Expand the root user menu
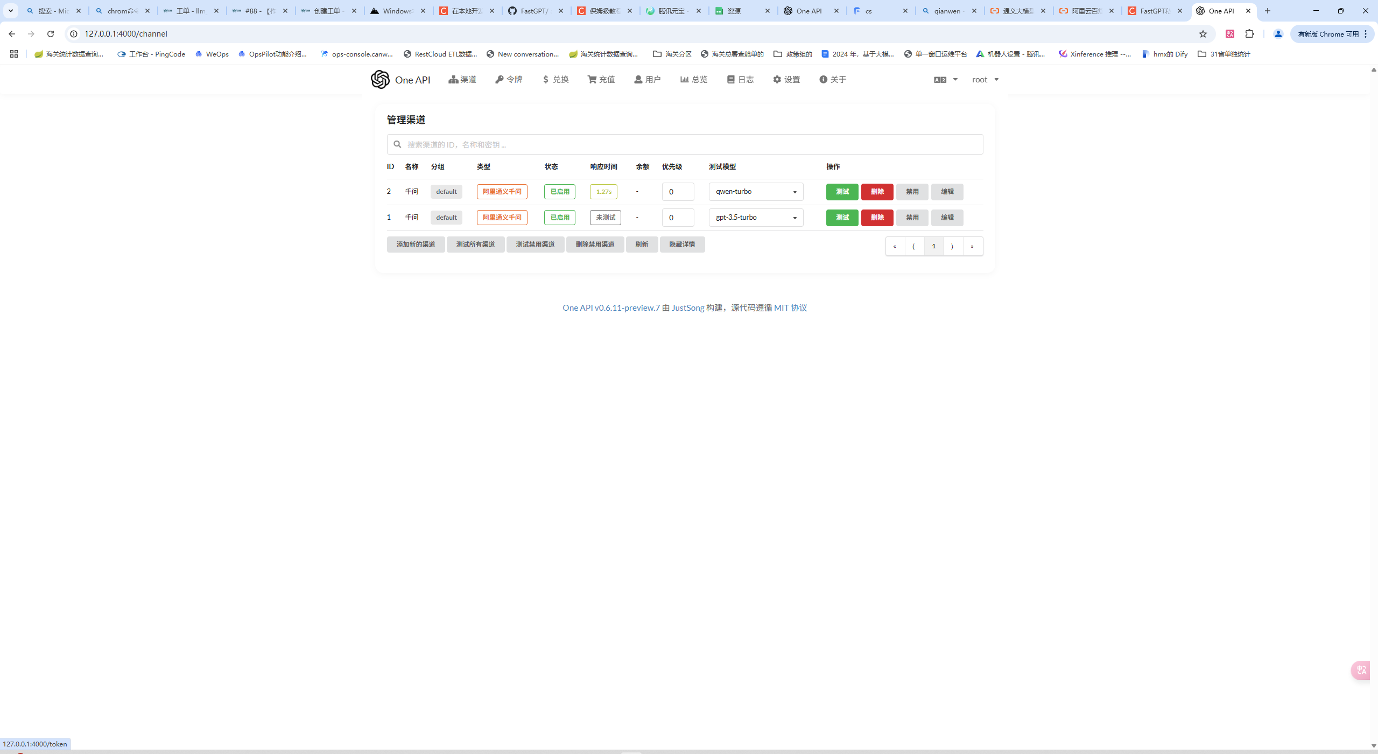The height and width of the screenshot is (754, 1378). pos(985,79)
